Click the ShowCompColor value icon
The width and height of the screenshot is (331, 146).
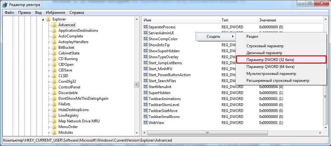[146, 39]
